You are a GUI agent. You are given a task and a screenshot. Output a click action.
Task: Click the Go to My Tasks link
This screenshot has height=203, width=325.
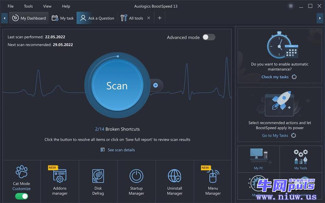pos(275,136)
